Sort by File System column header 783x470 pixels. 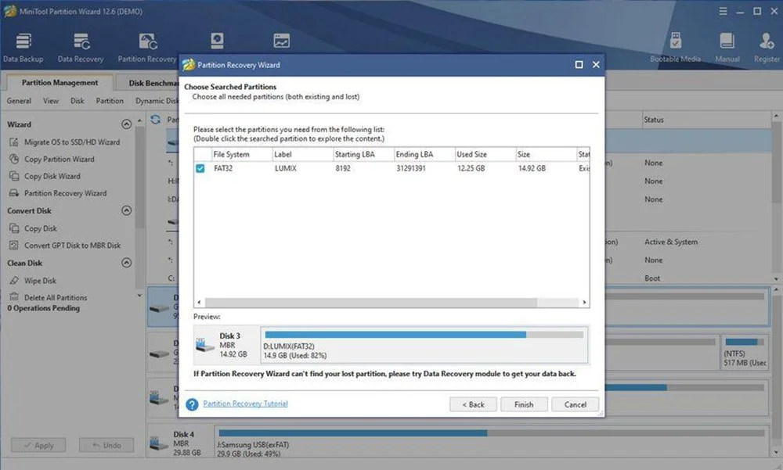click(242, 154)
